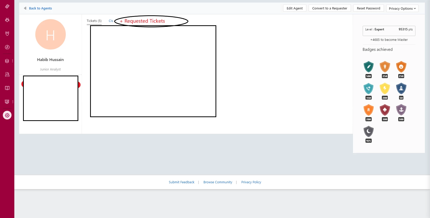Open the presentation board Reports sidebar icon
Screen dimensions: 430x218
pos(7,102)
